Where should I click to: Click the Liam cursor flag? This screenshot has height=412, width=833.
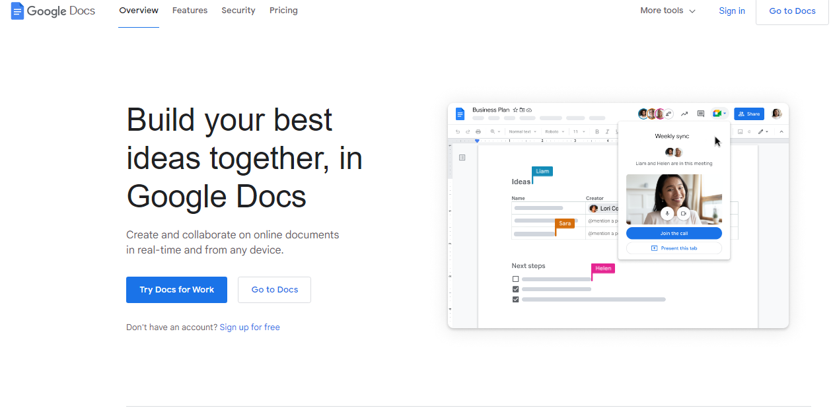click(x=542, y=171)
